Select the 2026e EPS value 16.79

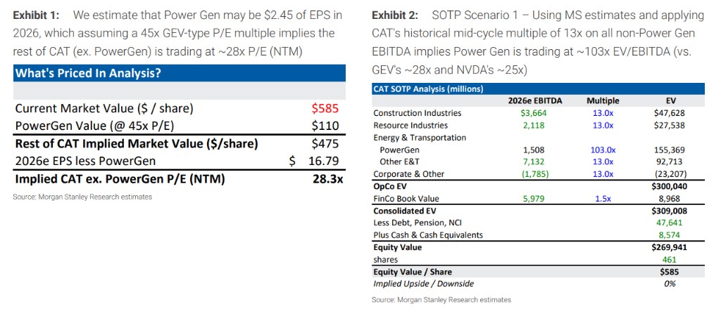[x=323, y=161]
